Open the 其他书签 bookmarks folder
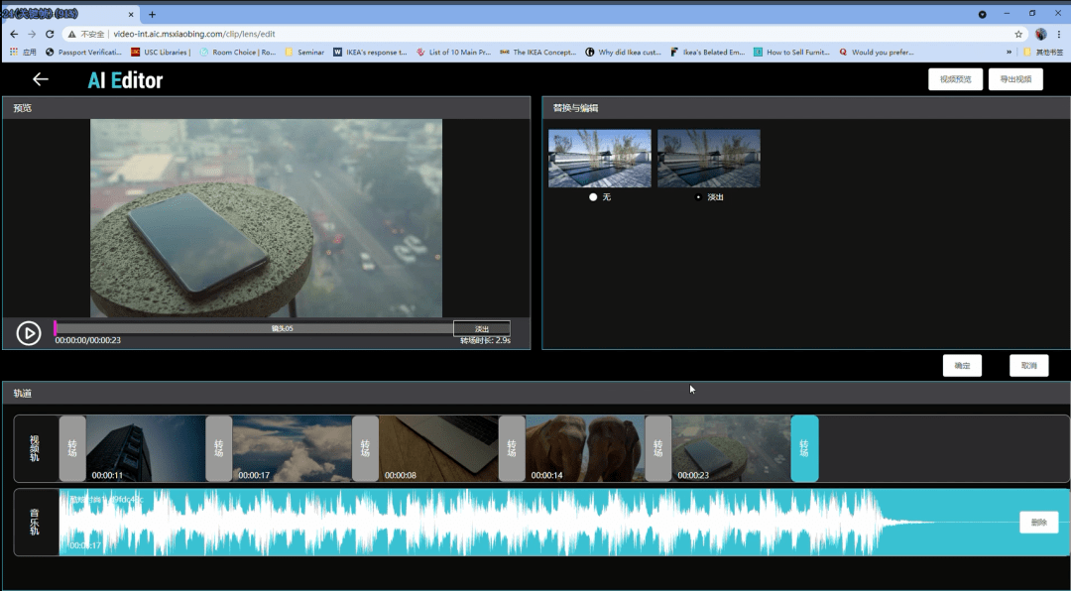This screenshot has width=1071, height=591. [1043, 52]
